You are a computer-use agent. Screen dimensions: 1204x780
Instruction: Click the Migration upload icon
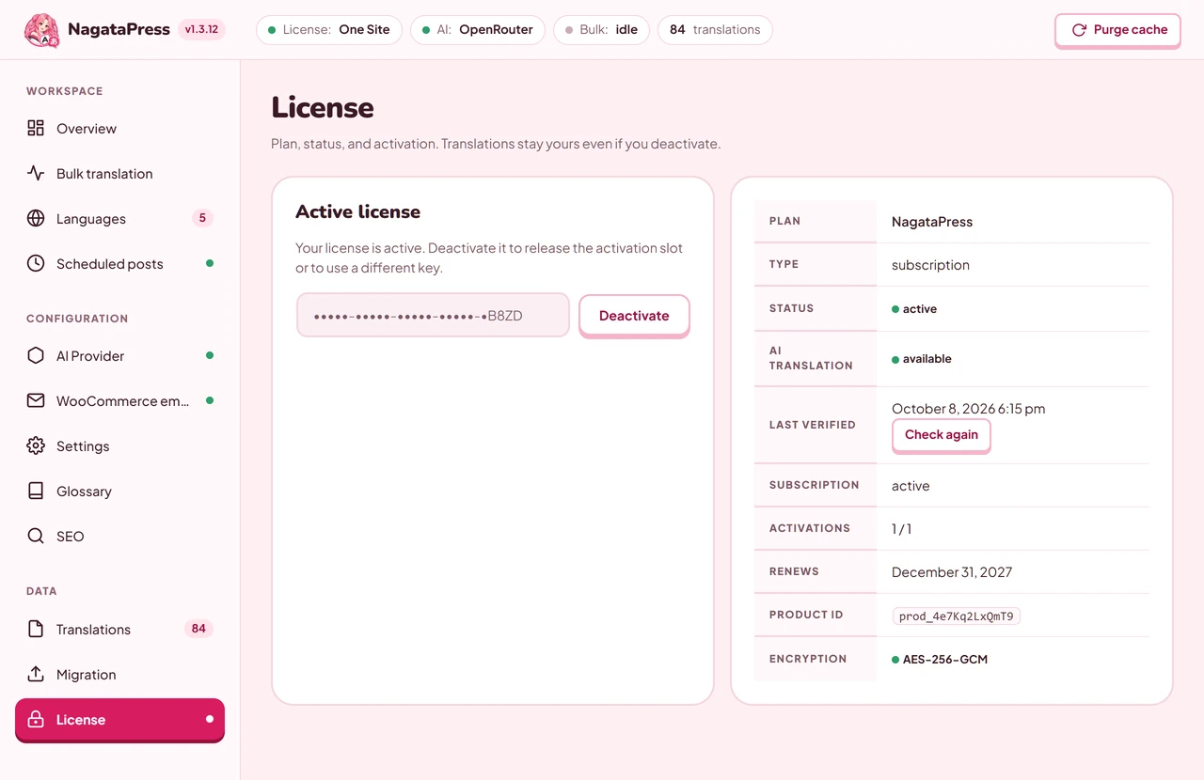(x=36, y=674)
